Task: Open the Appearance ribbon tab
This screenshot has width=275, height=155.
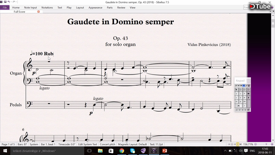Action: (x=95, y=8)
